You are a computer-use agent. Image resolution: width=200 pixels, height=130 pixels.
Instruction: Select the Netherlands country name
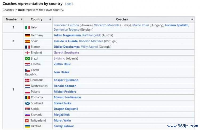(x=39, y=86)
